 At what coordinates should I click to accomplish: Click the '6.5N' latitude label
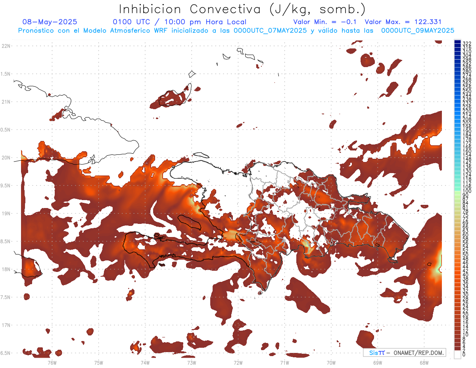point(6,353)
